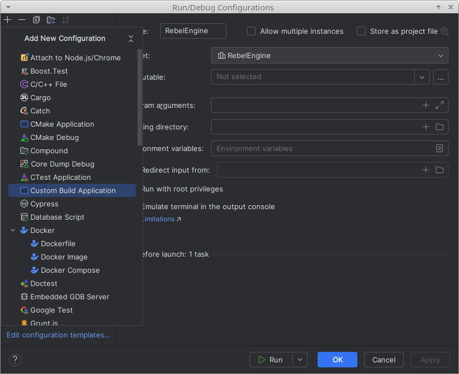Select Attach to Node.js/Chrome configuration type
459x374 pixels.
coord(72,58)
